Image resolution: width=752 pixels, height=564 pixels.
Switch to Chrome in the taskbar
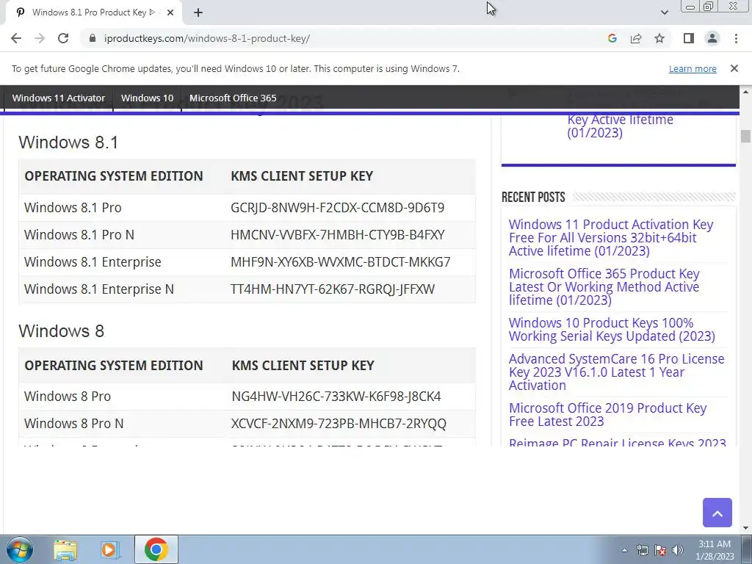[x=156, y=549]
